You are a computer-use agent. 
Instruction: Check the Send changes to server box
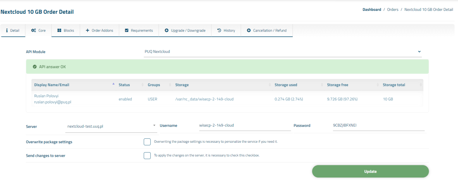pyautogui.click(x=147, y=156)
